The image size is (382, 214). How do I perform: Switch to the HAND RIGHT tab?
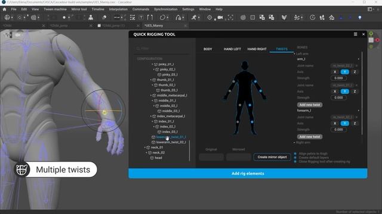[x=257, y=49]
